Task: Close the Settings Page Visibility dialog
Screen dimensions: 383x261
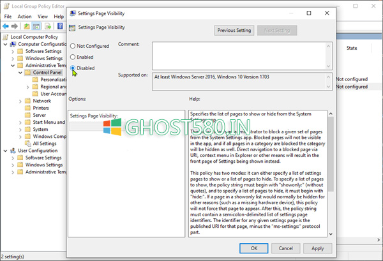Action: click(327, 13)
